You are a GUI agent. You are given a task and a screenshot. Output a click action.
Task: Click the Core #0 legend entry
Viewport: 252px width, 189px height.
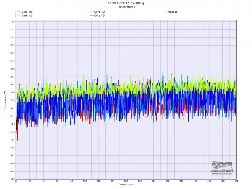point(24,12)
